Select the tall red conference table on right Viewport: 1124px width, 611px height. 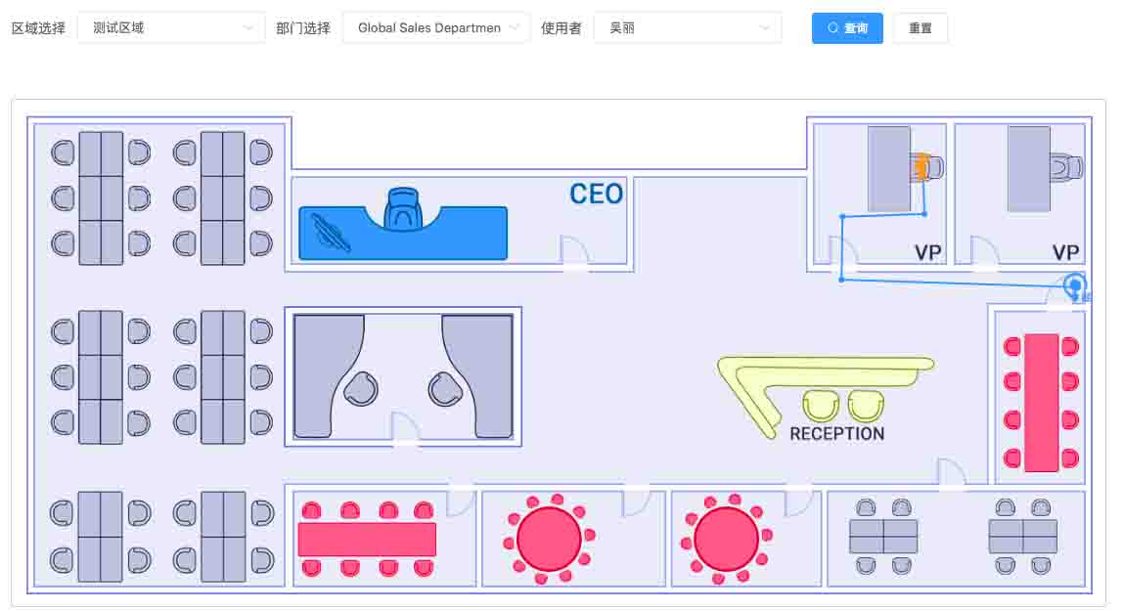pos(1042,402)
